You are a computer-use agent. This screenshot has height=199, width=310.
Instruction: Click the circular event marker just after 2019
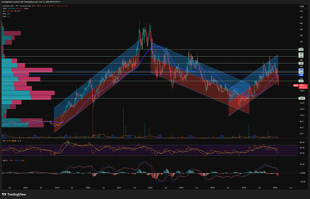coord(66,136)
